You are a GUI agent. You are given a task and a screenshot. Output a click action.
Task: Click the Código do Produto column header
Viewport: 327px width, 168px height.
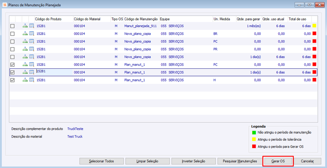[x=54, y=19]
